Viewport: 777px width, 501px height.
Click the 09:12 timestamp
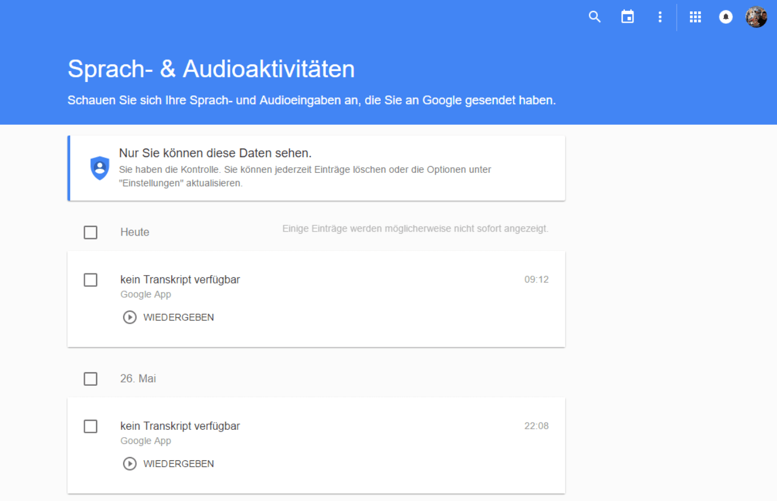click(x=536, y=280)
